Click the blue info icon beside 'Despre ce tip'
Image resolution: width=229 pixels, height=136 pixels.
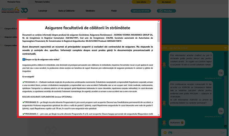[x=24, y=60]
